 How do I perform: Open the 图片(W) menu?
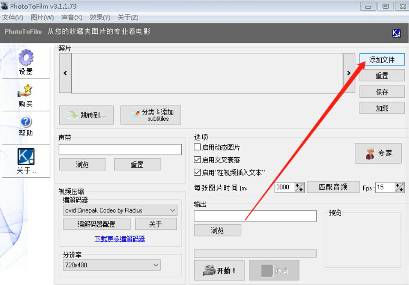tap(42, 18)
